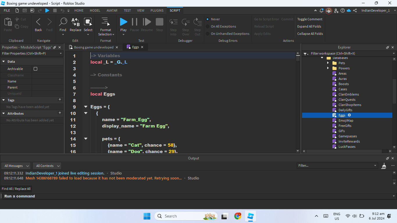Click the Format Selection icon

click(105, 22)
